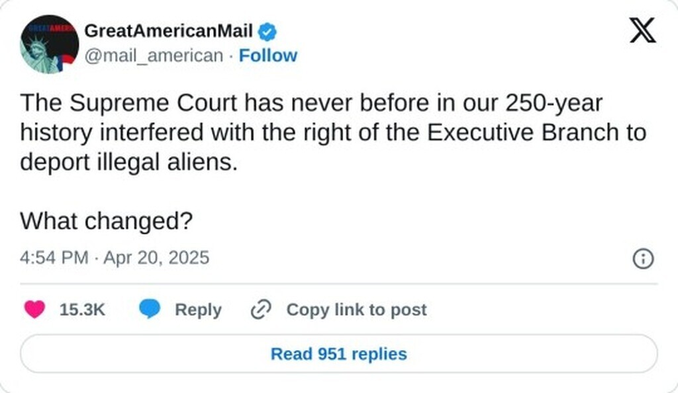Click the Reply text label
The width and height of the screenshot is (678, 393).
click(x=198, y=309)
